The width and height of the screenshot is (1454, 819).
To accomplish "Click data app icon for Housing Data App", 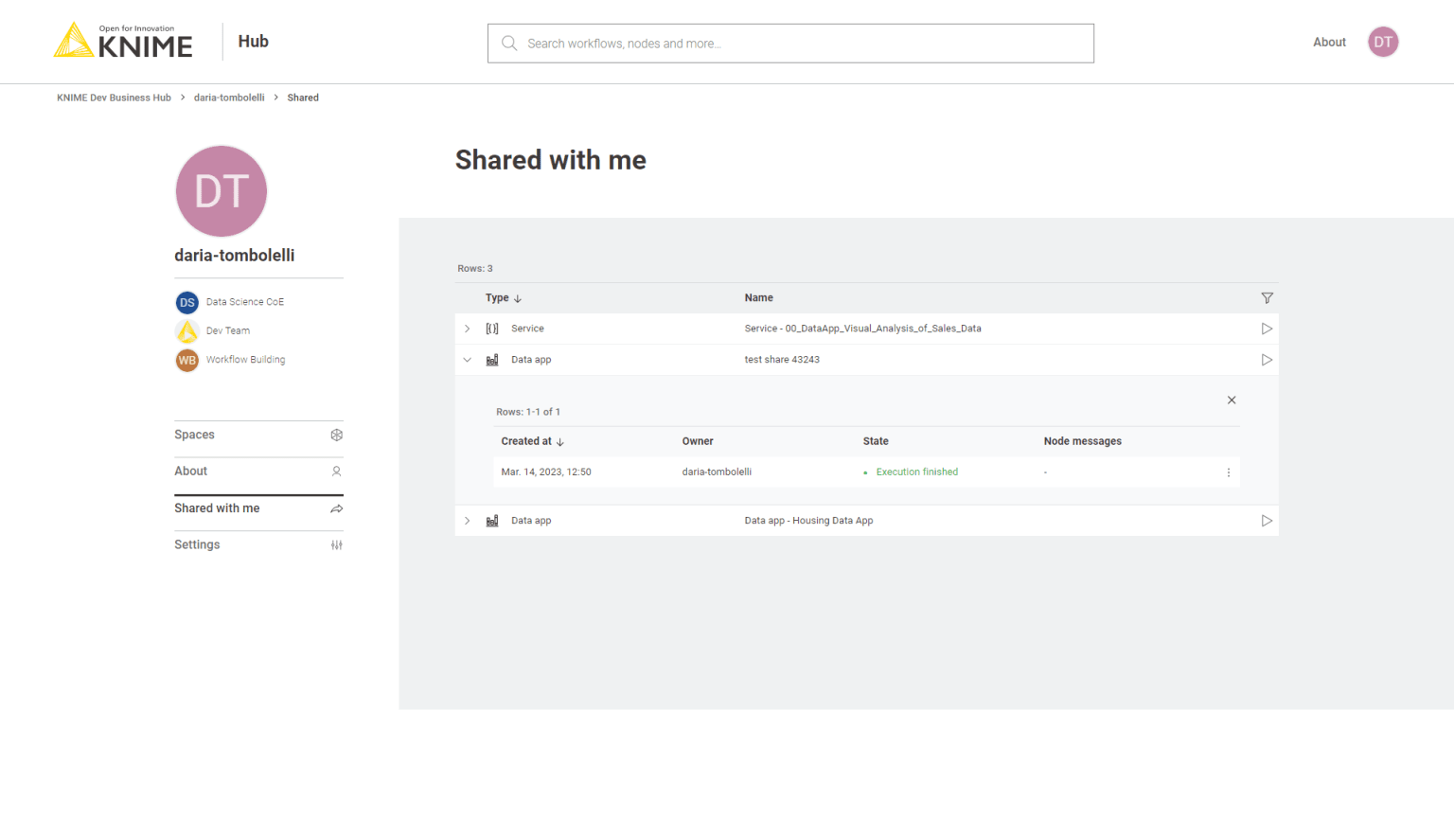I will 492,521.
